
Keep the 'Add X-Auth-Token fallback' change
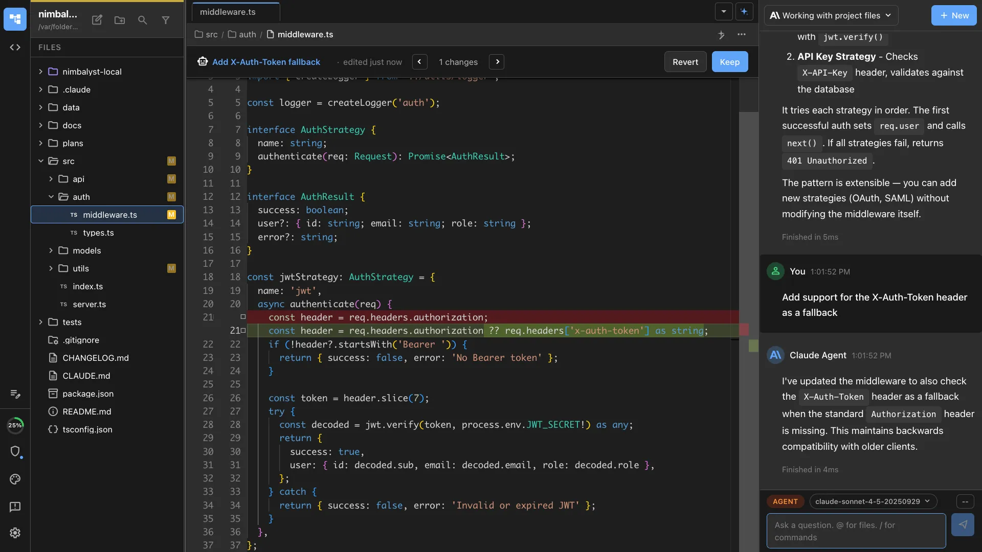point(729,61)
